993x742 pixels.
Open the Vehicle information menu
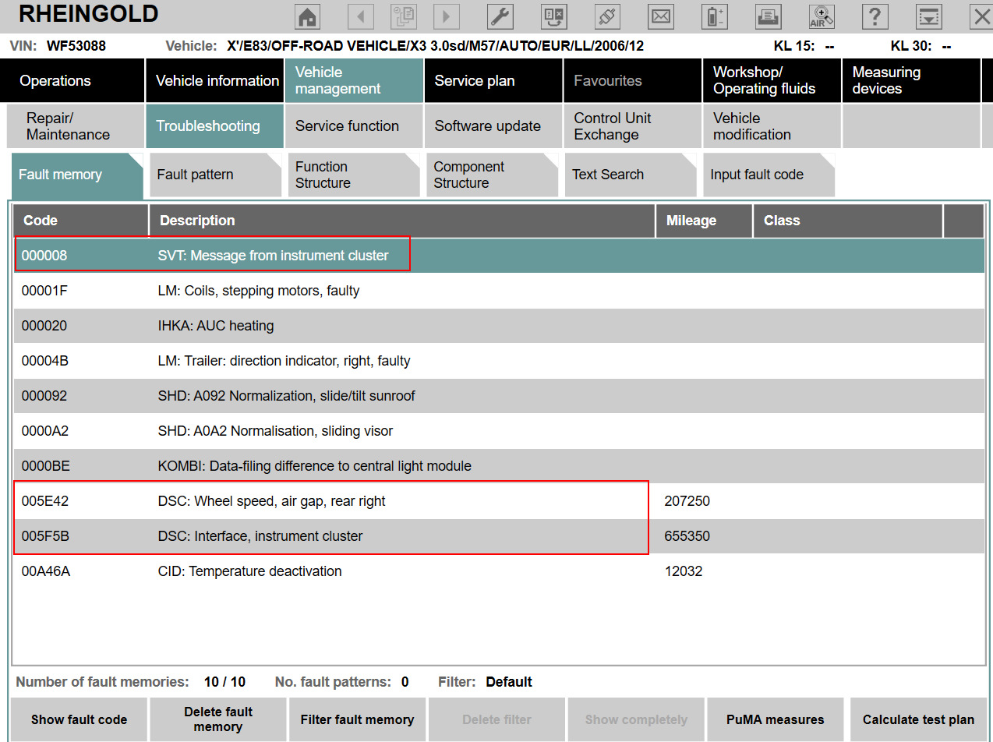coord(215,80)
